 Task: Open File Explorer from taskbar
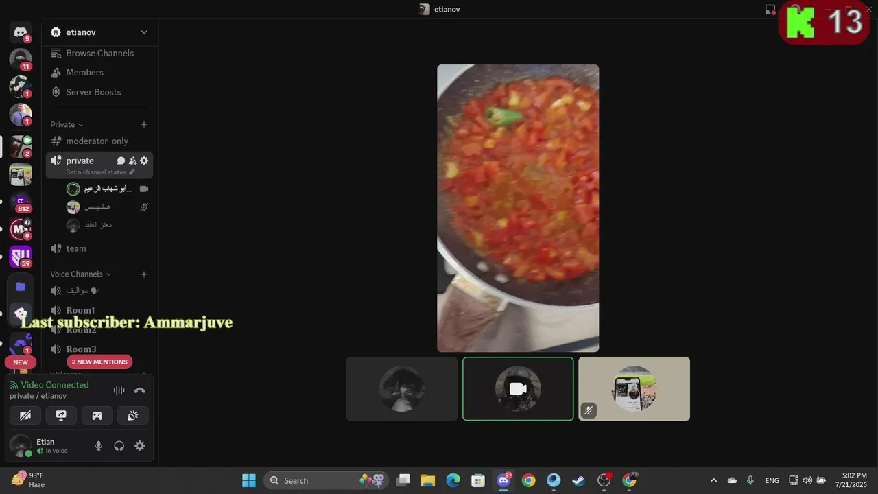(428, 480)
